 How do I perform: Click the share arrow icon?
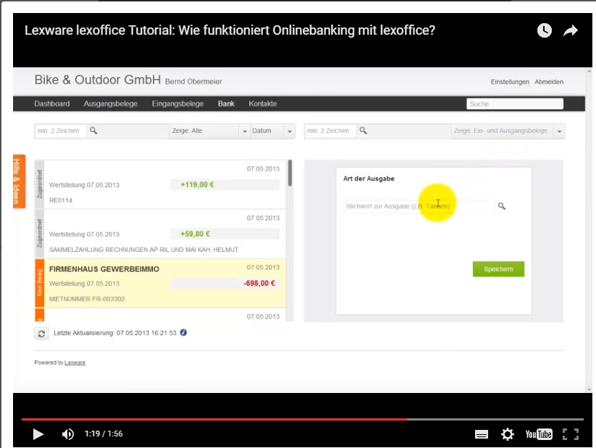[x=571, y=30]
